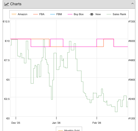
Task: Click the Amazon orange legend swatch
Action: [x=14, y=14]
